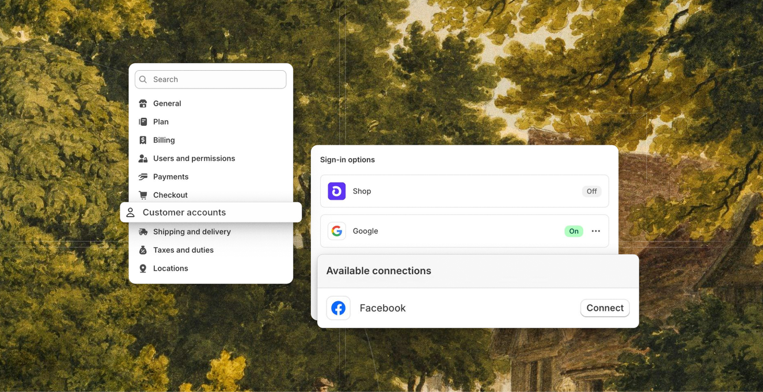Click the Shop app logo icon
Screen dimensions: 763x392
337,191
